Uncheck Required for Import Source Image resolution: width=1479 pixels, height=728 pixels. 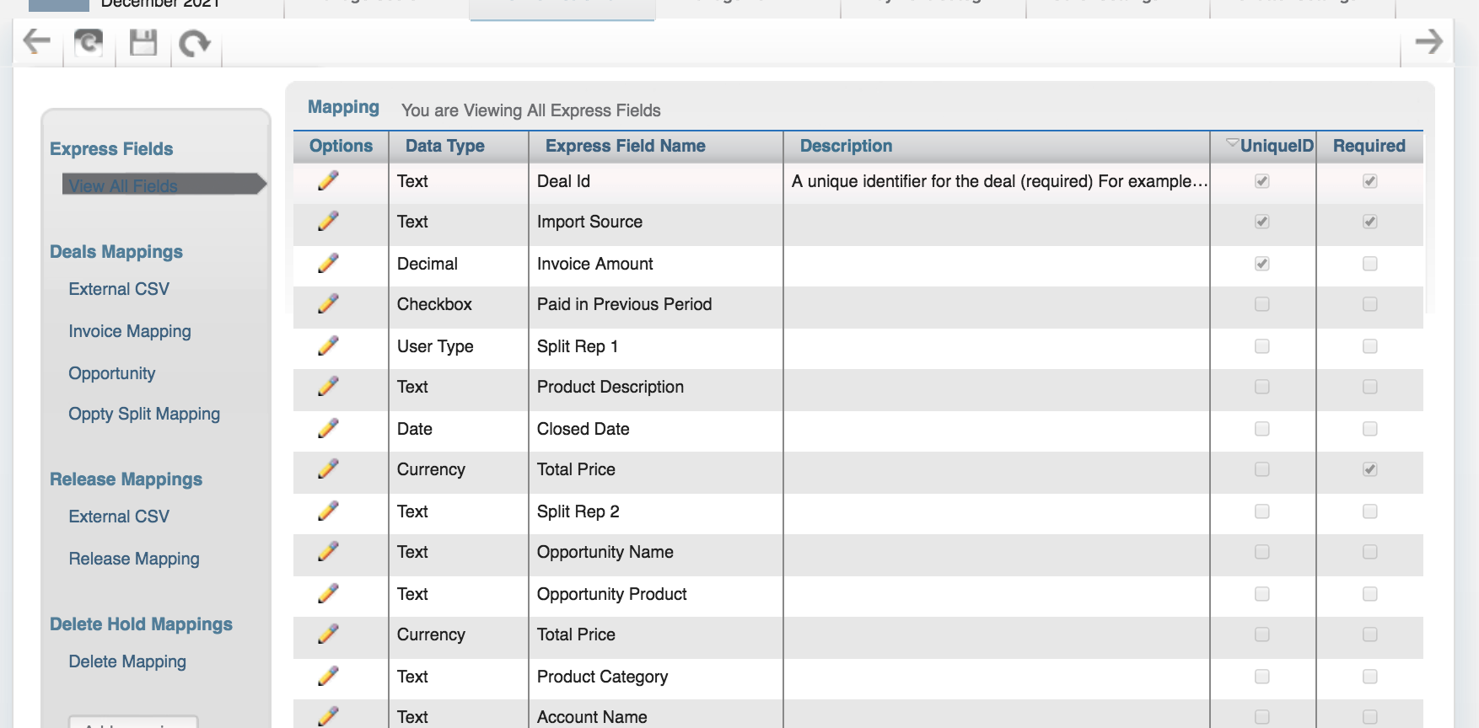(1370, 222)
